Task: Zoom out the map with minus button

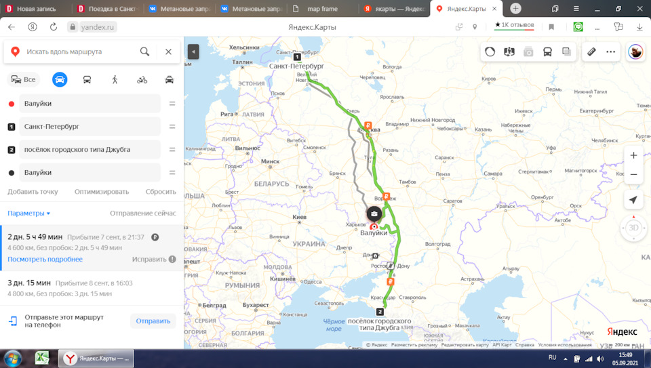Action: coord(633,175)
